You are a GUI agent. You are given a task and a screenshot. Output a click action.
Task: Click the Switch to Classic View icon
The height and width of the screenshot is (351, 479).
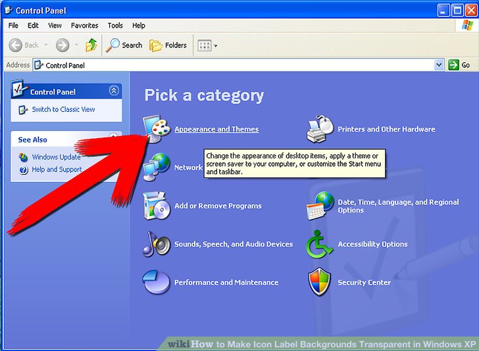[23, 110]
